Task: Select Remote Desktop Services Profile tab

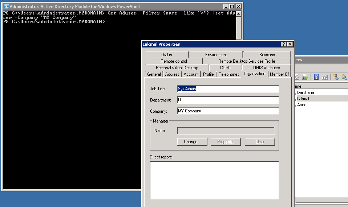Action: (247, 61)
